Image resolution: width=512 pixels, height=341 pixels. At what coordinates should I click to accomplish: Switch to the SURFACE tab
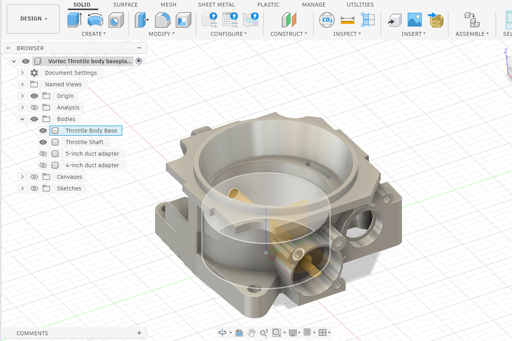click(125, 5)
